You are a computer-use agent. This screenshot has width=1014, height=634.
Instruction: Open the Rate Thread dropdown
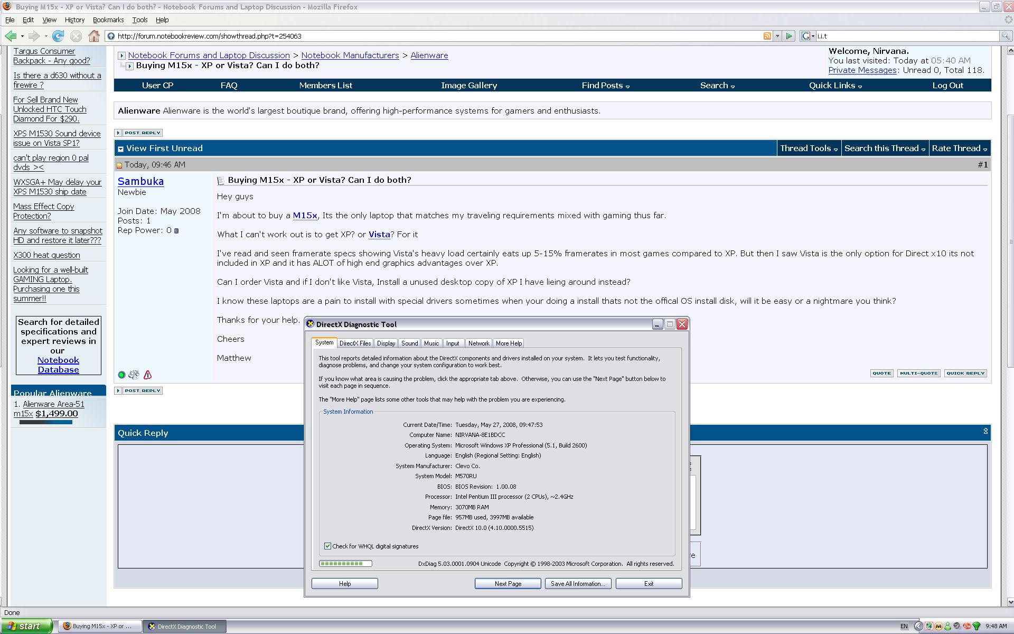tap(959, 148)
